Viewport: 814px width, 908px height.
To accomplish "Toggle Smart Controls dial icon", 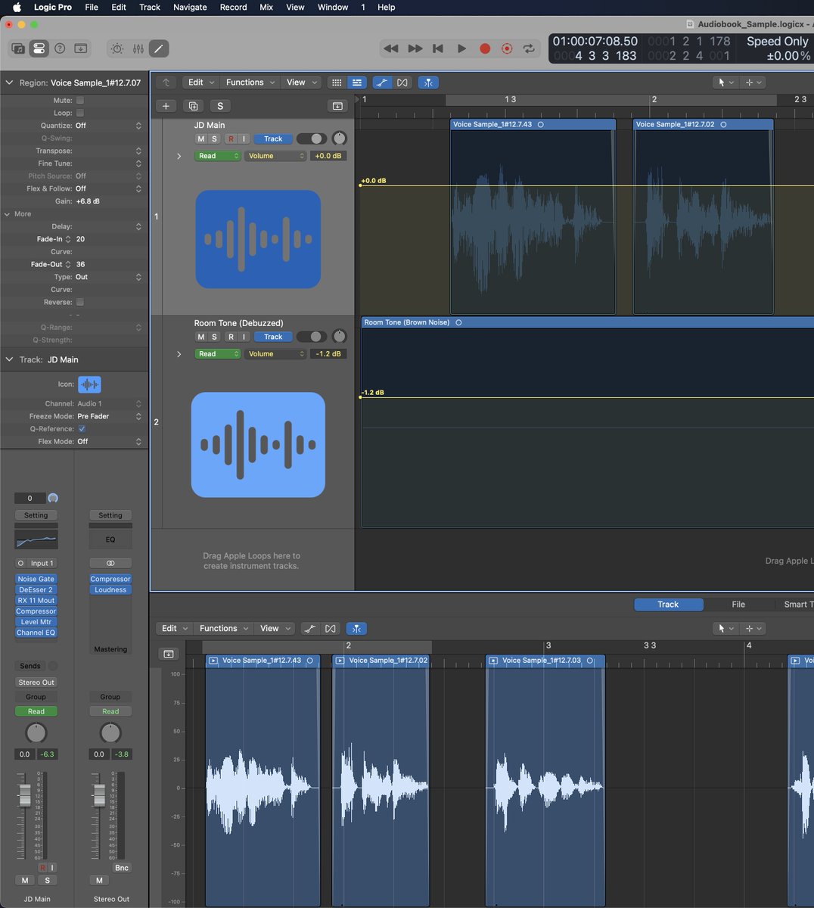I will (x=117, y=48).
